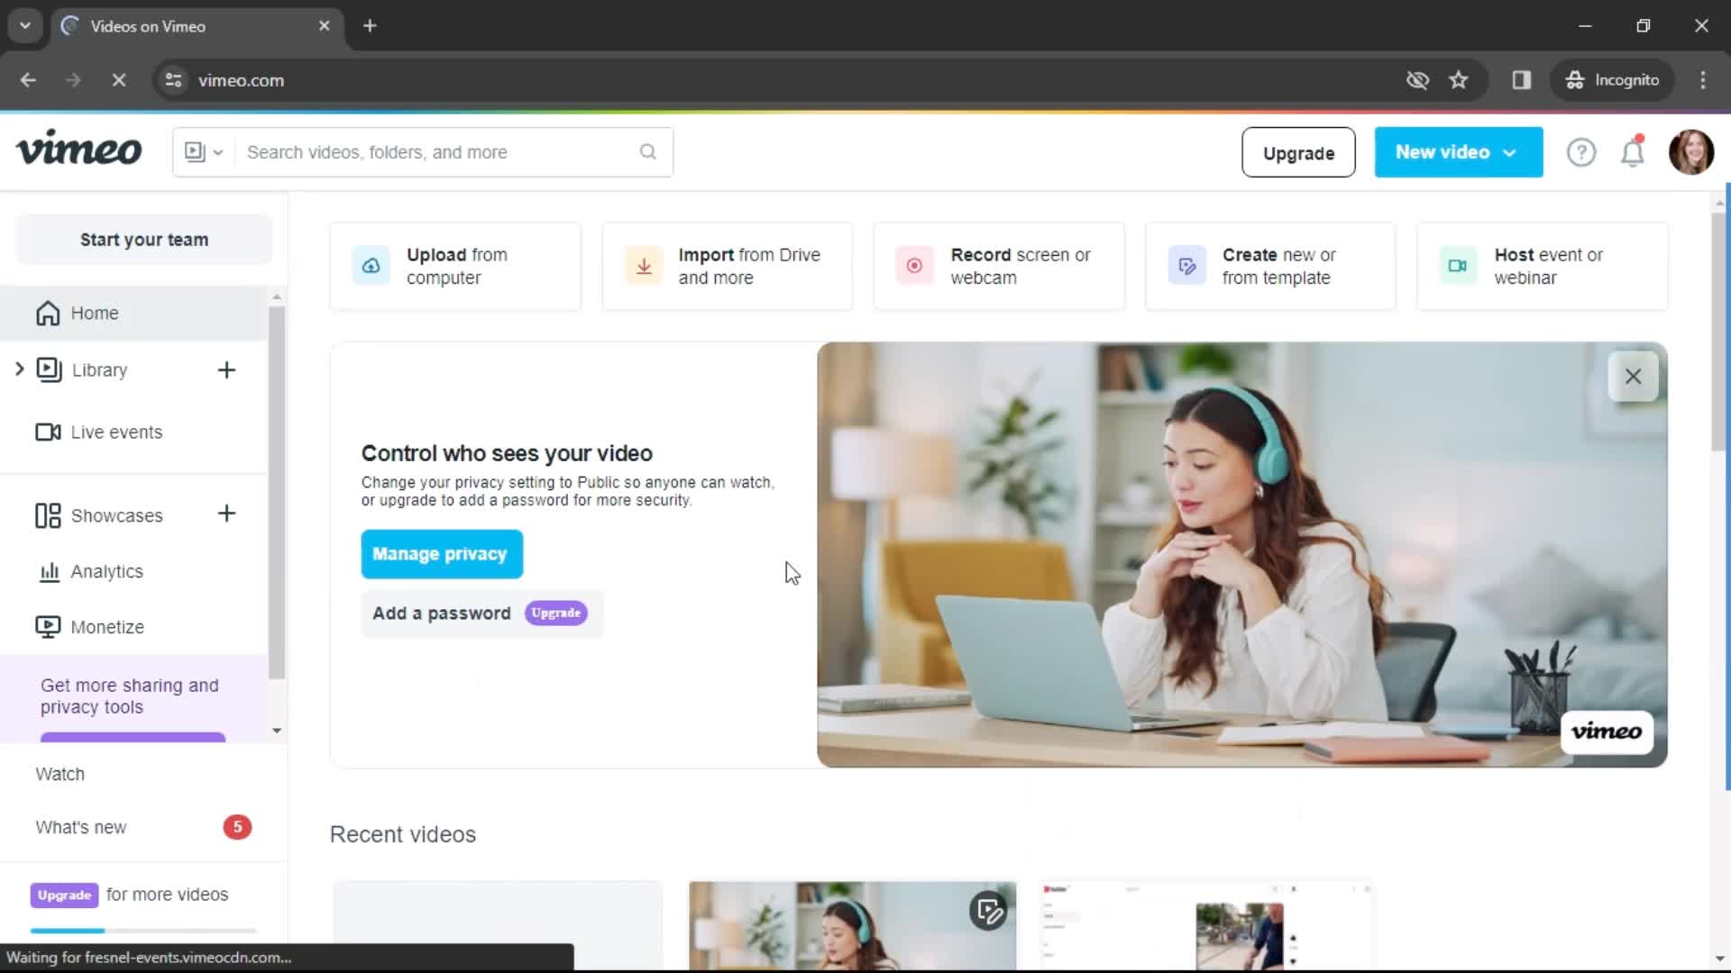Select the Analytics menu item
Screen dimensions: 1731x973
107,571
